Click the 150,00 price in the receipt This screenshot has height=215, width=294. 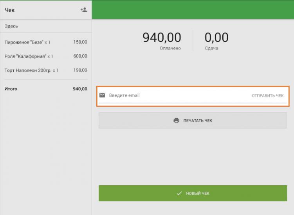point(80,42)
